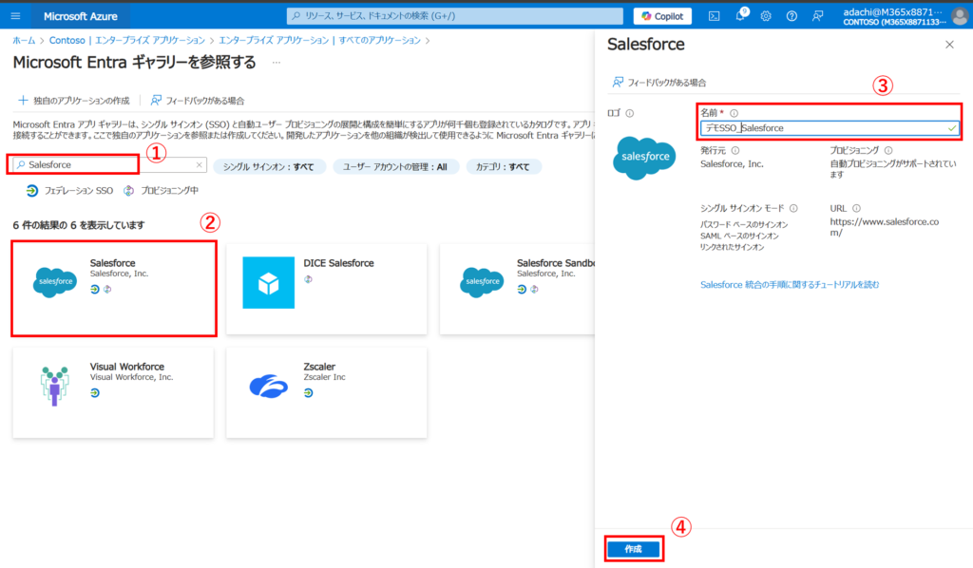Open the account avatar for adachi
The height and width of the screenshot is (568, 973).
(x=960, y=16)
